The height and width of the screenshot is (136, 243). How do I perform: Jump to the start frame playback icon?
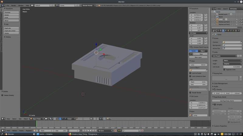tap(83, 131)
